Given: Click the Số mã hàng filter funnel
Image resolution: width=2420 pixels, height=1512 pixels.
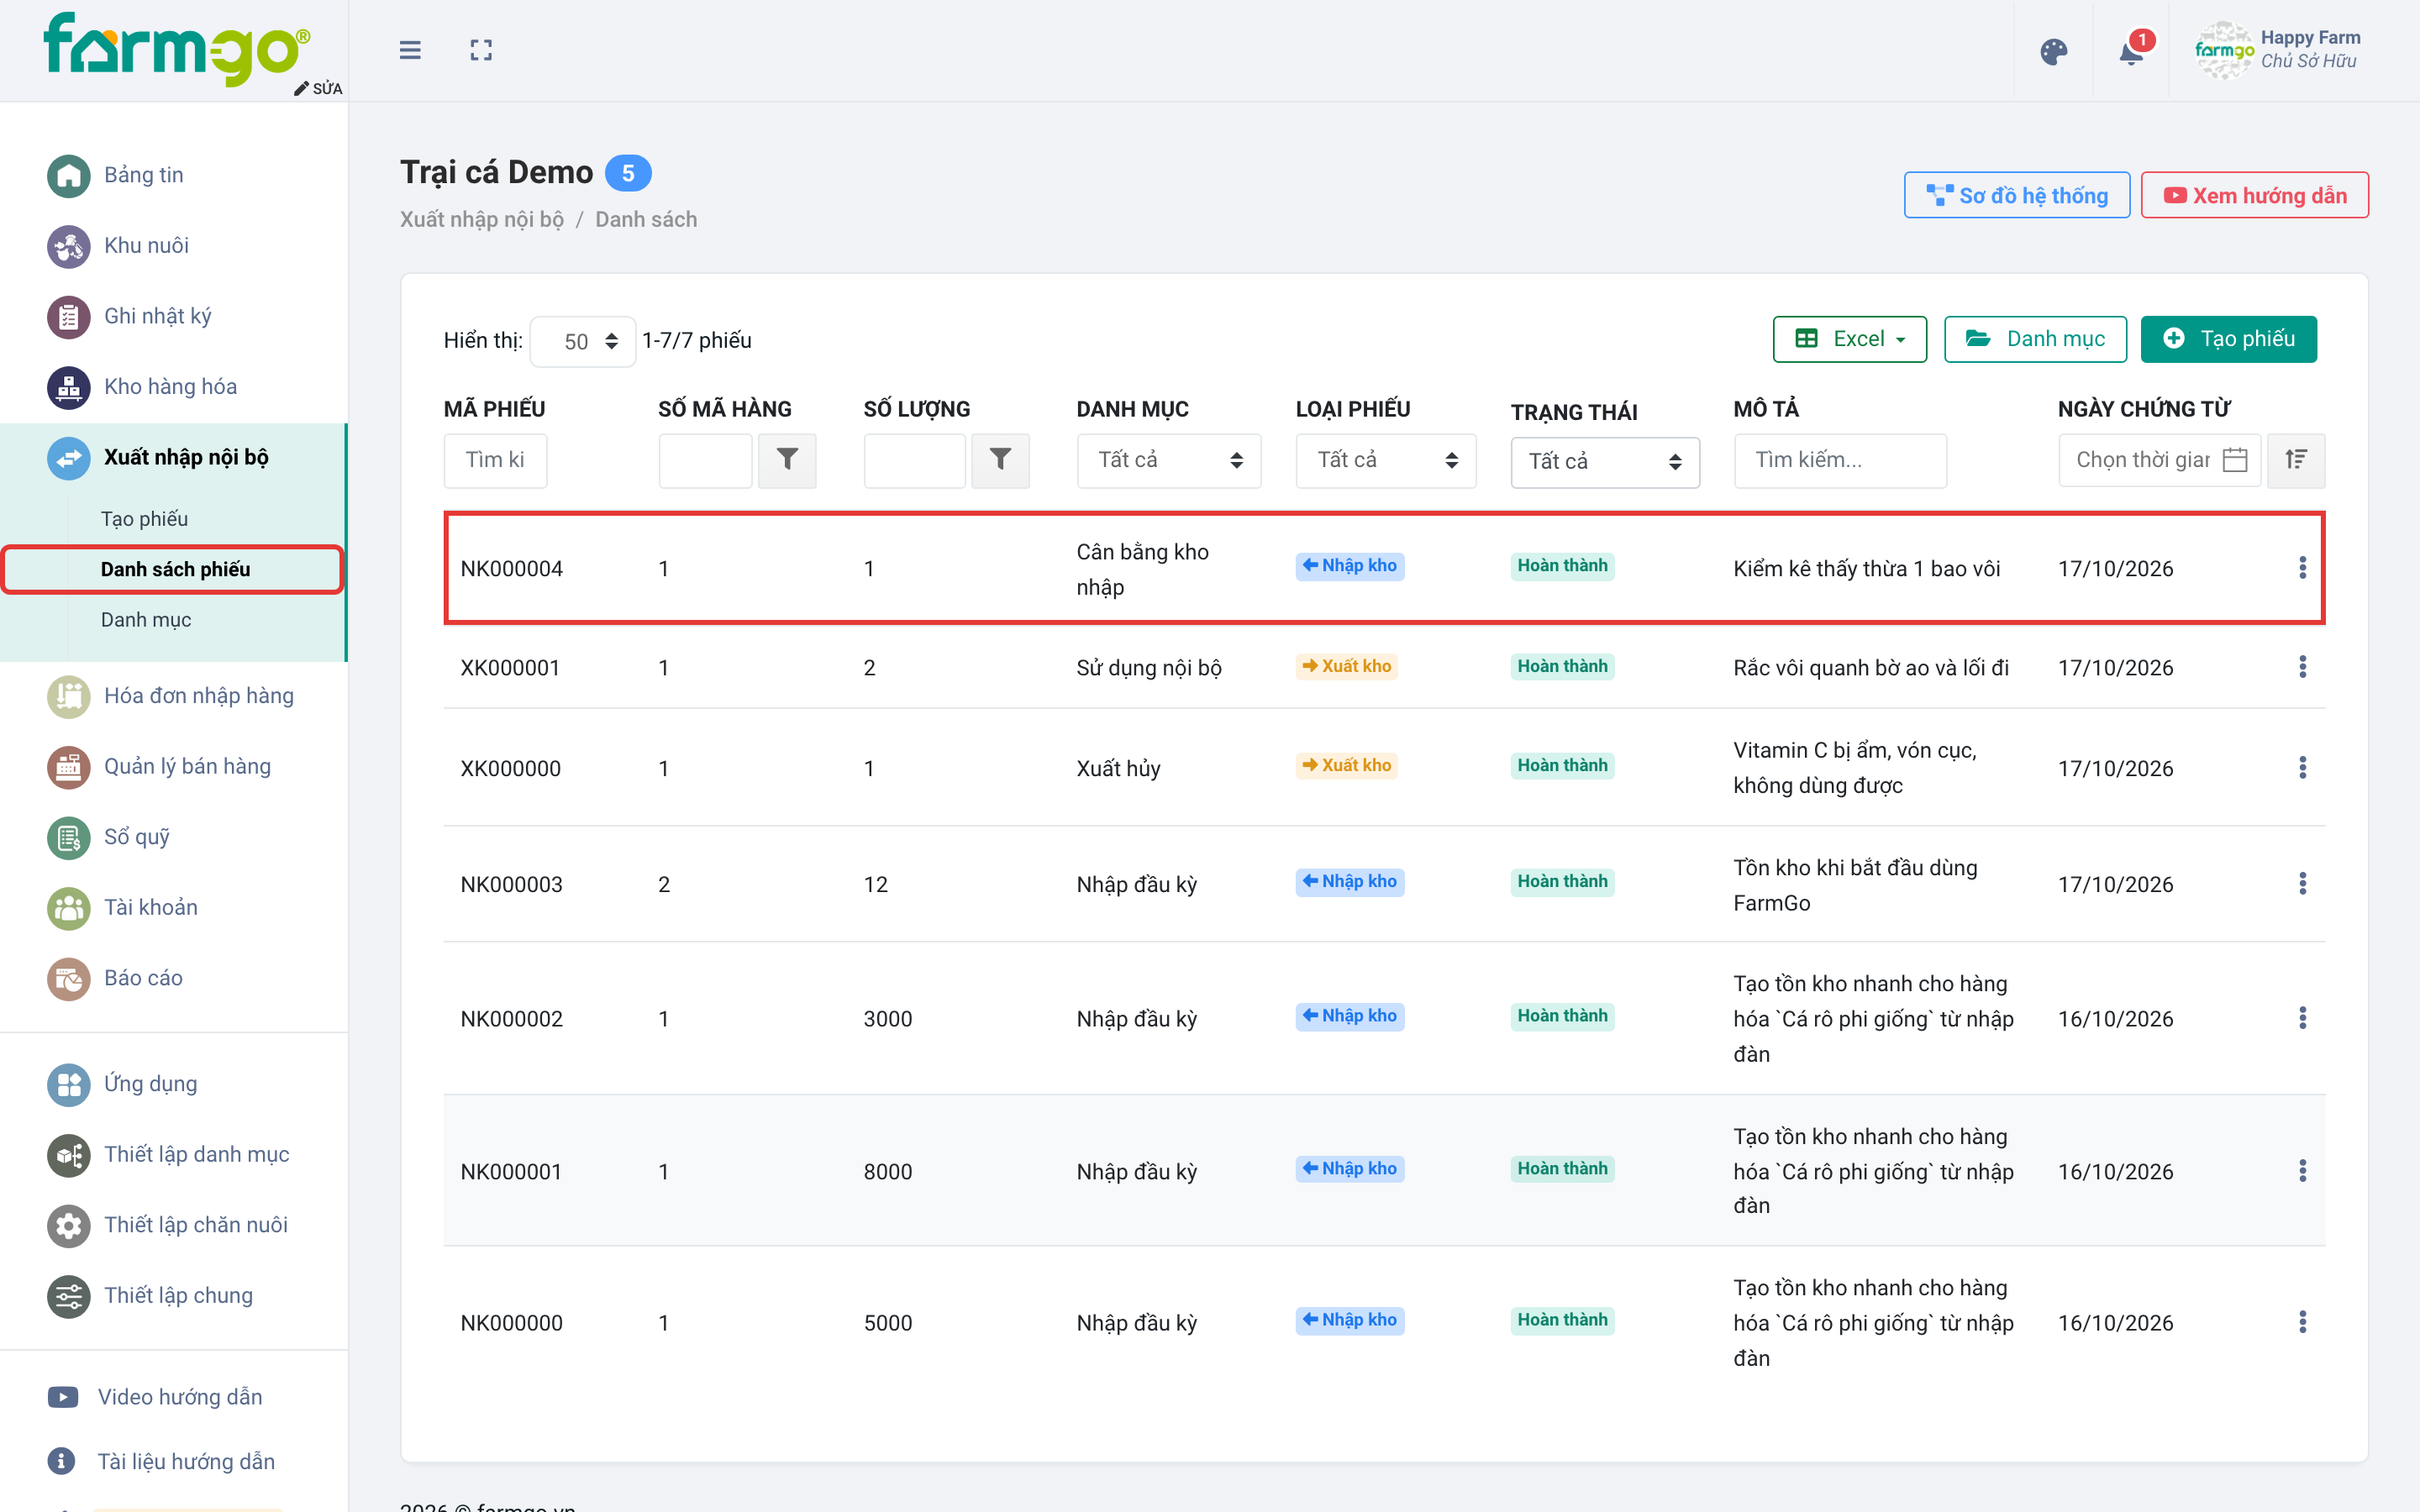Looking at the screenshot, I should click(787, 460).
